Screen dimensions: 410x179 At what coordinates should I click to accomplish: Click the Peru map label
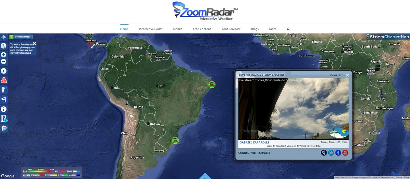[x=114, y=88]
